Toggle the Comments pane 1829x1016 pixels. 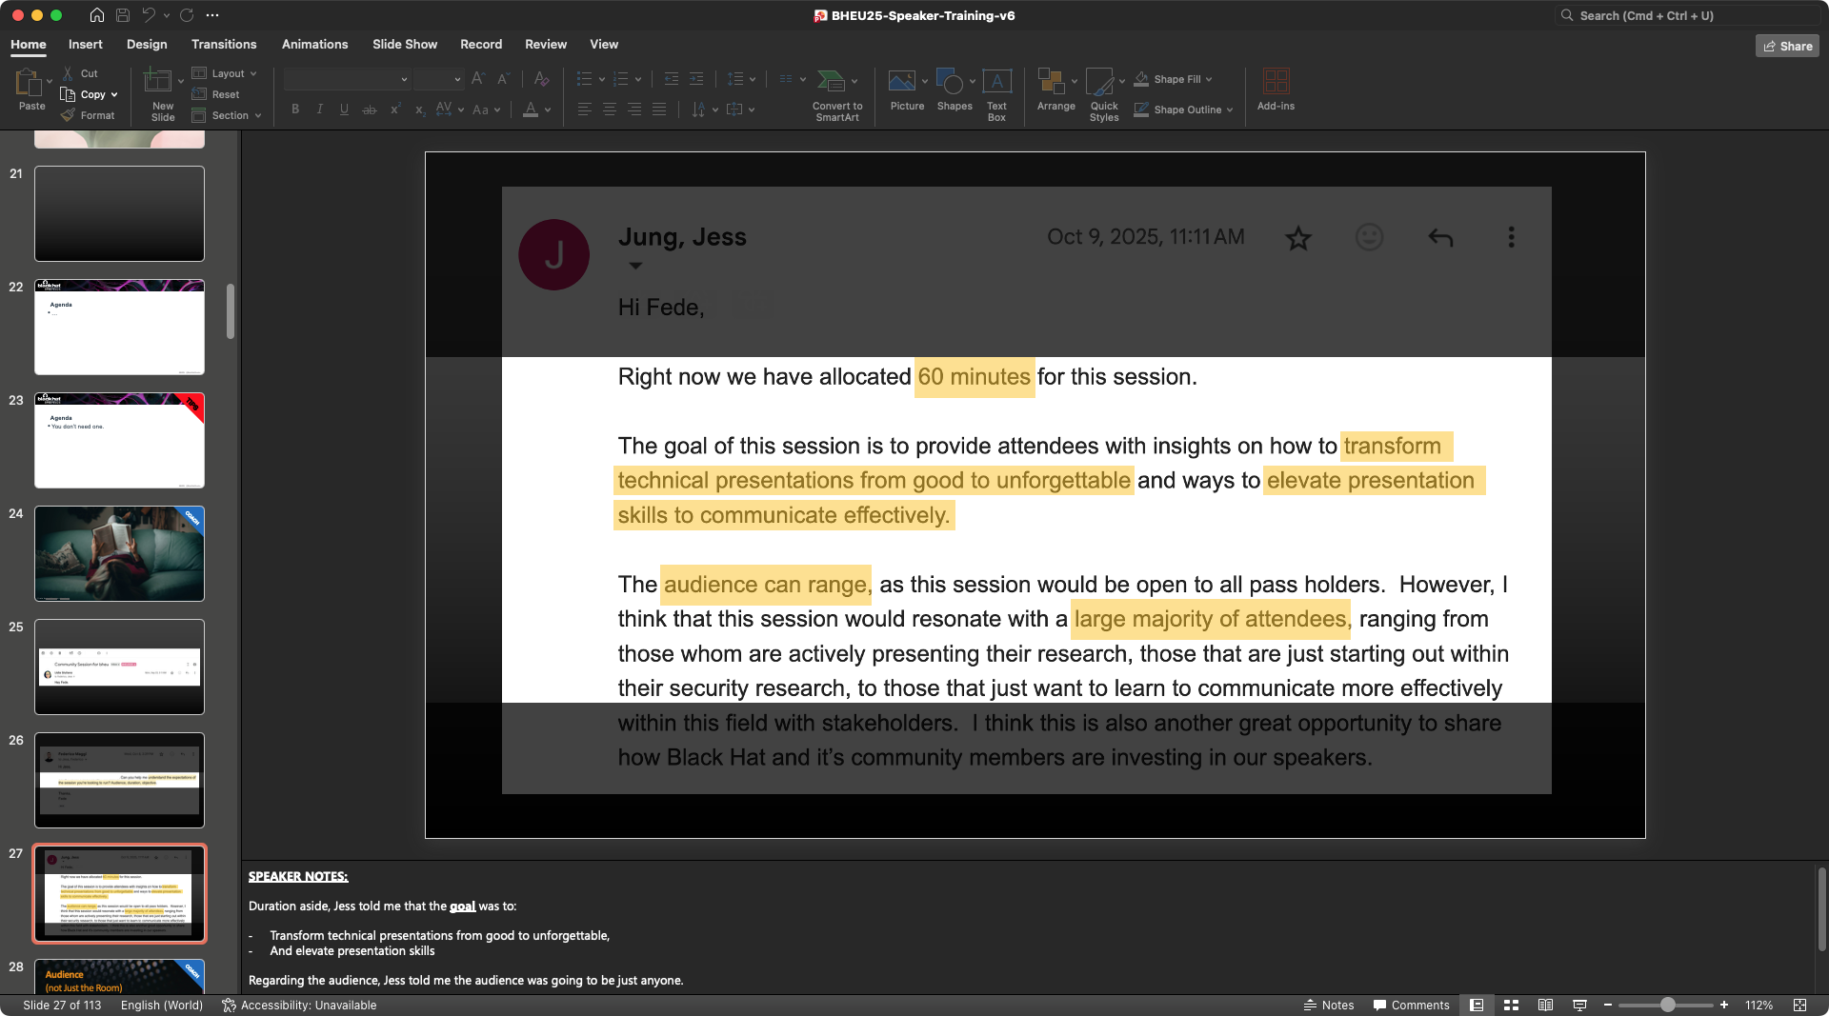[x=1411, y=1006]
